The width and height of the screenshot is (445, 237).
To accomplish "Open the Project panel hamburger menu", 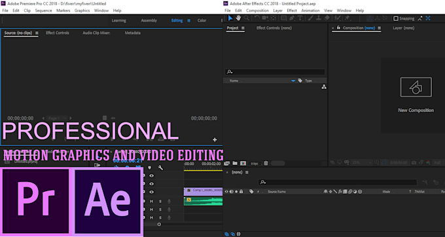I will [243, 28].
